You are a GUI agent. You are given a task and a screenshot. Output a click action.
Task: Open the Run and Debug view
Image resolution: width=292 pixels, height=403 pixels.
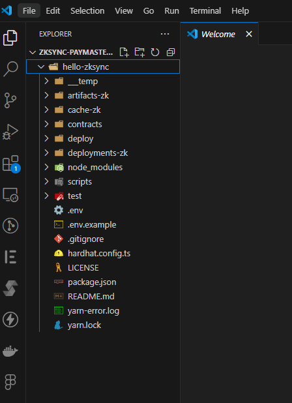[10, 132]
